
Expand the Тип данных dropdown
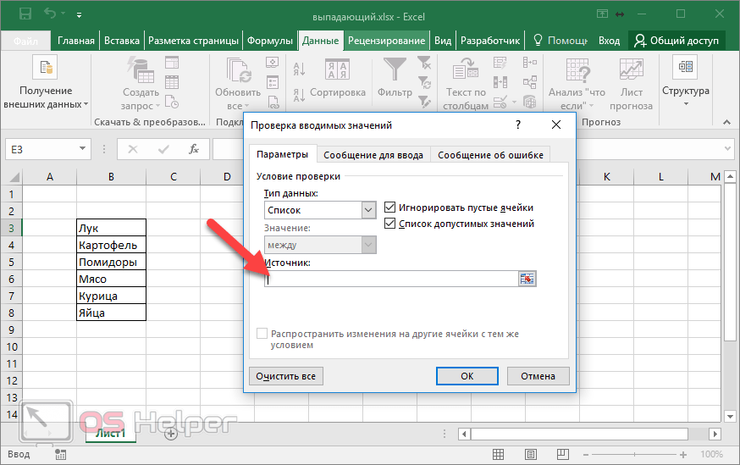click(368, 210)
